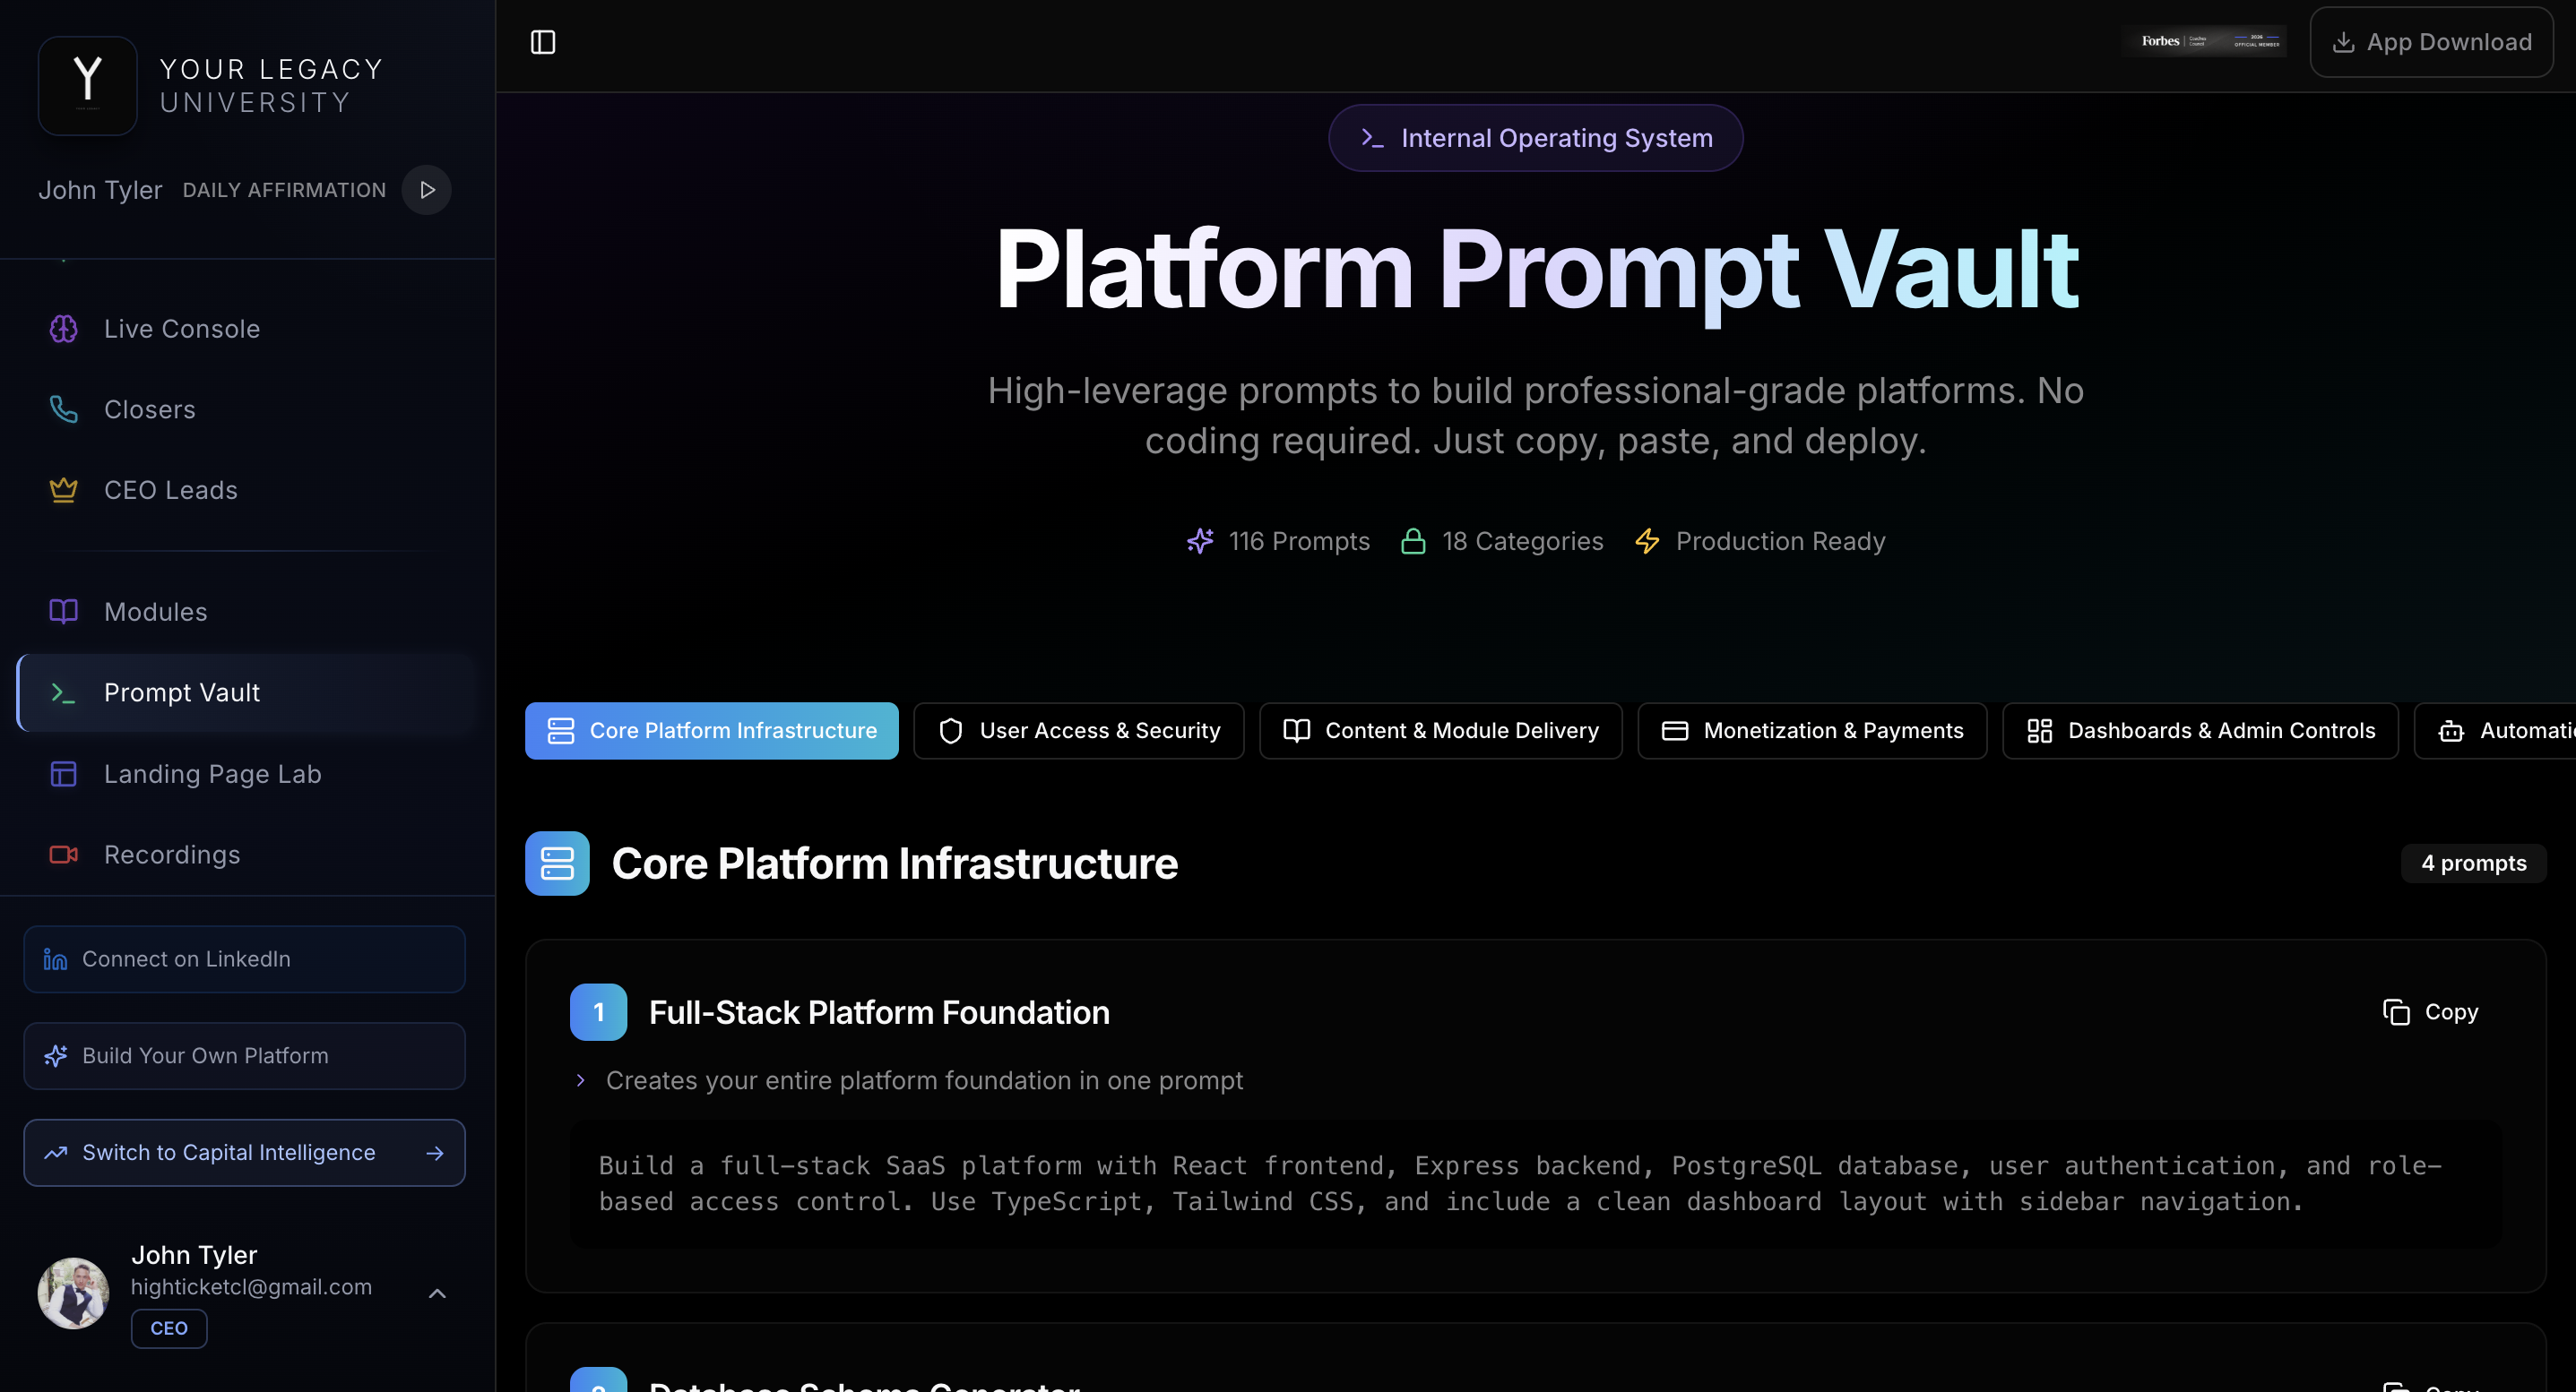
Task: Click the LinkedIn logo icon
Action: (56, 959)
